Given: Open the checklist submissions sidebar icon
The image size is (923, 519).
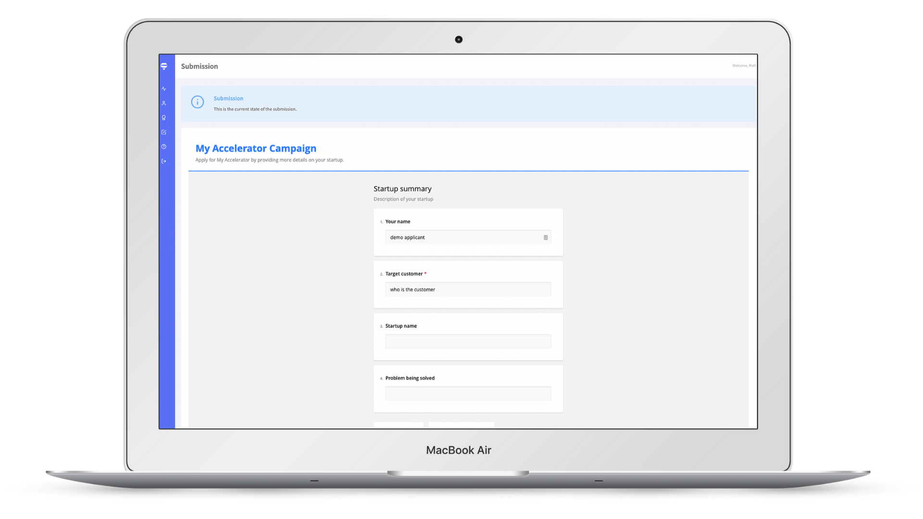Looking at the screenshot, I should 164,132.
